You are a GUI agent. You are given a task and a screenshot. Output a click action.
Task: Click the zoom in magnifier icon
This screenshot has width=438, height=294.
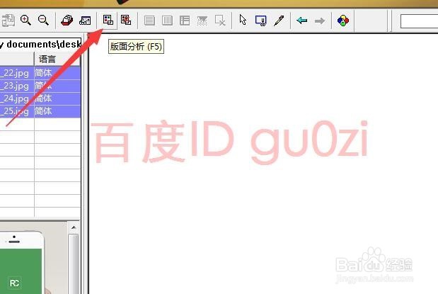click(x=25, y=20)
